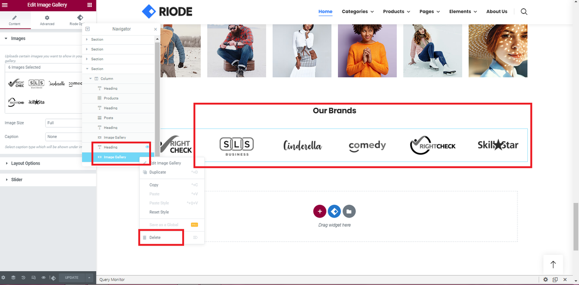Open the widgets grid panel icon
Screen dimensions: 579x285
pyautogui.click(x=89, y=5)
